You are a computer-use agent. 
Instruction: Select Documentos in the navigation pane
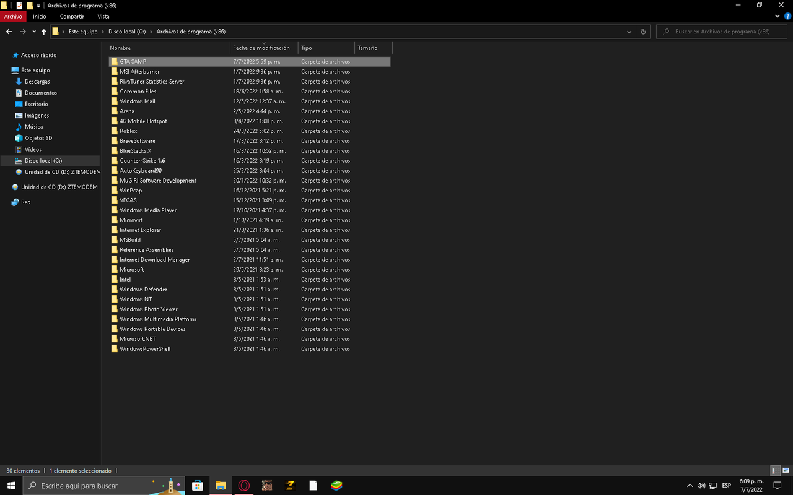tap(41, 93)
